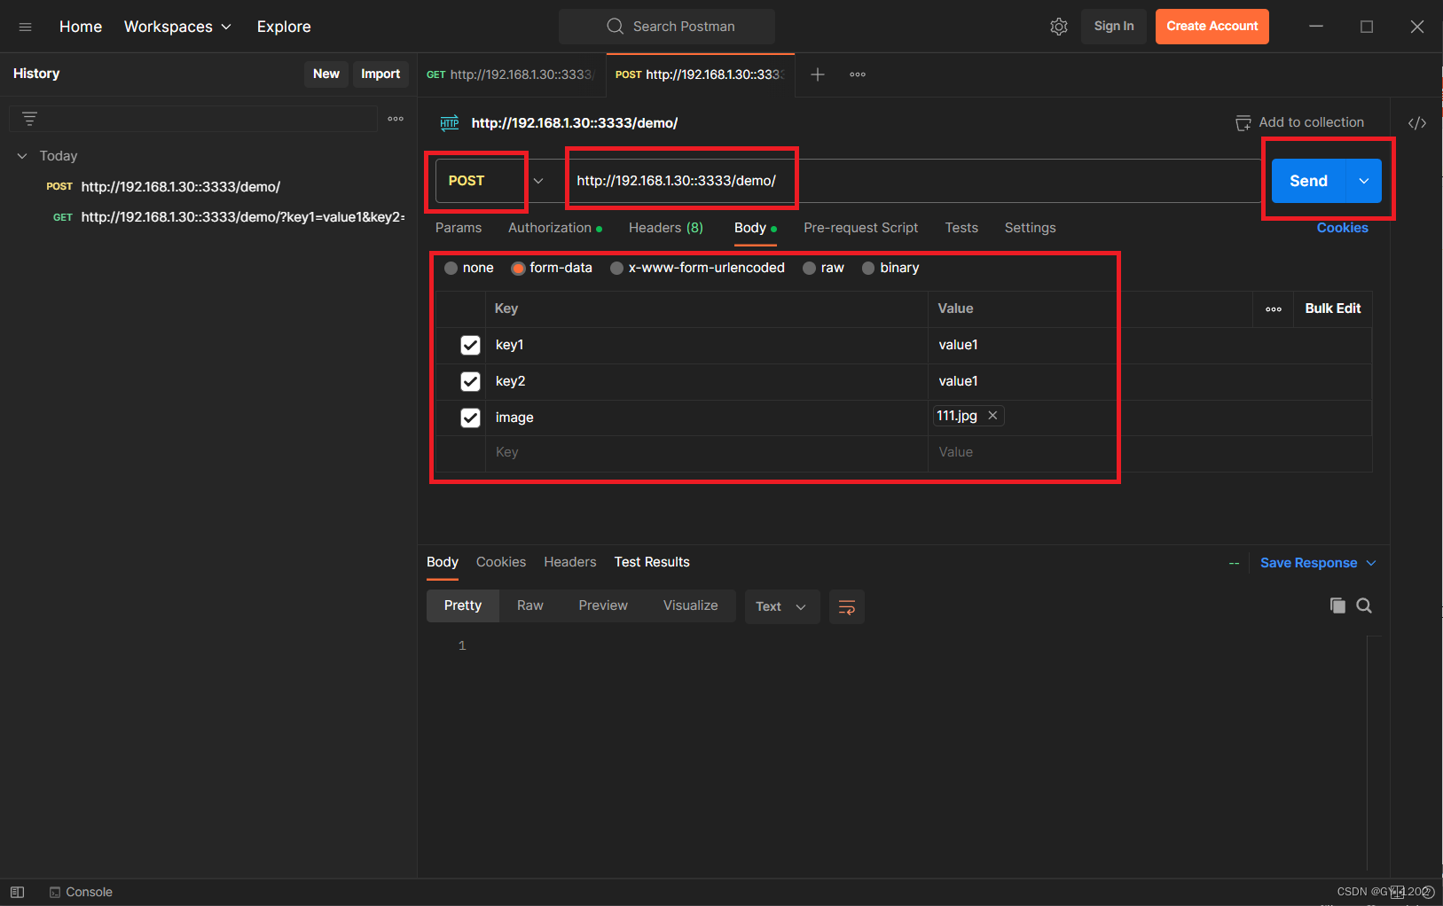
Task: Collapse the Today history group
Action: [22, 156]
